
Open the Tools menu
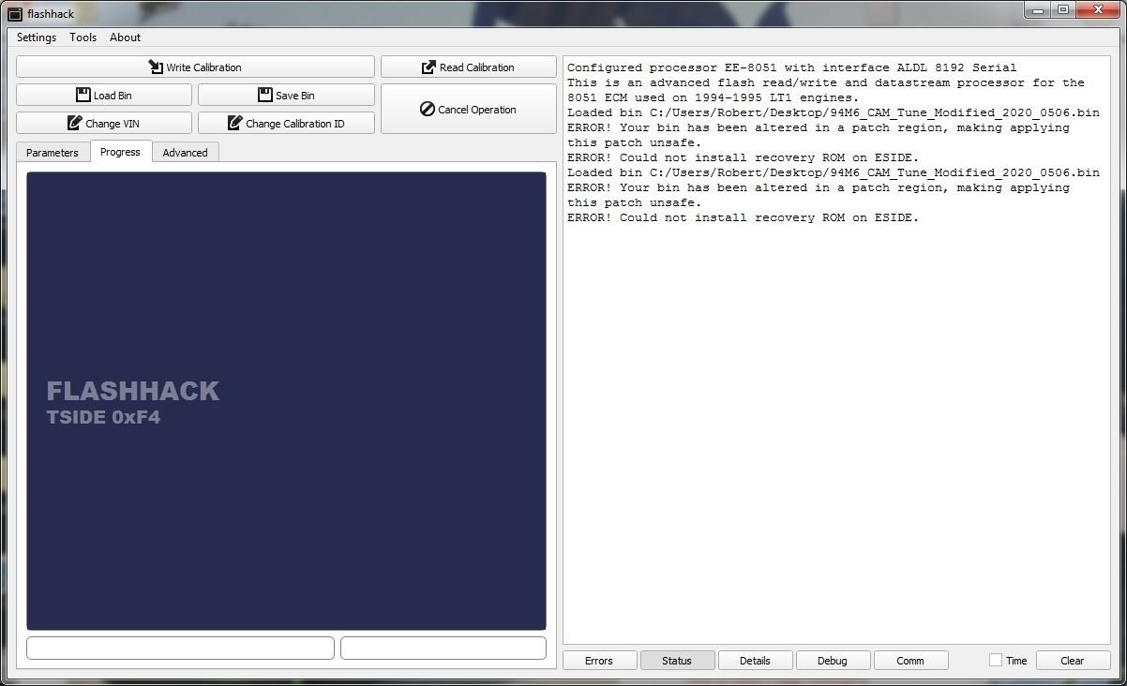[83, 37]
